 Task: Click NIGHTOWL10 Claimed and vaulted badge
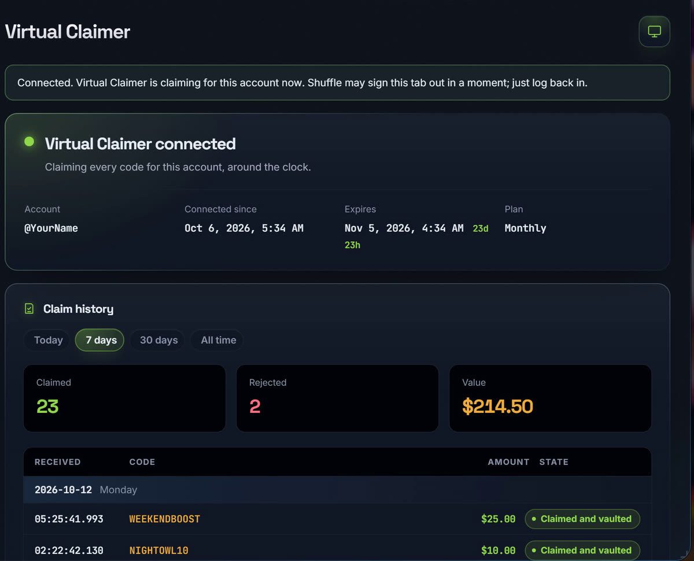582,550
